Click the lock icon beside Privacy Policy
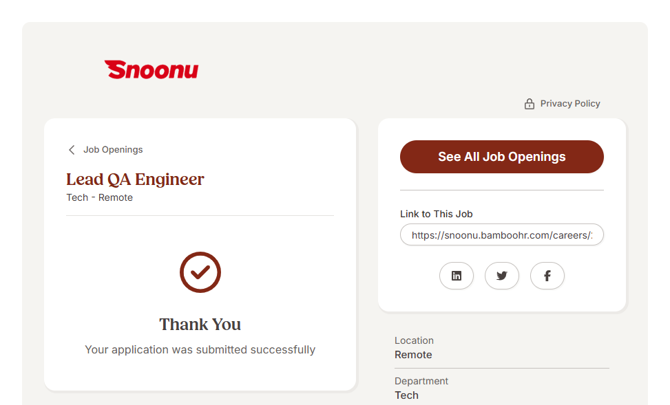670x405 pixels. tap(530, 104)
